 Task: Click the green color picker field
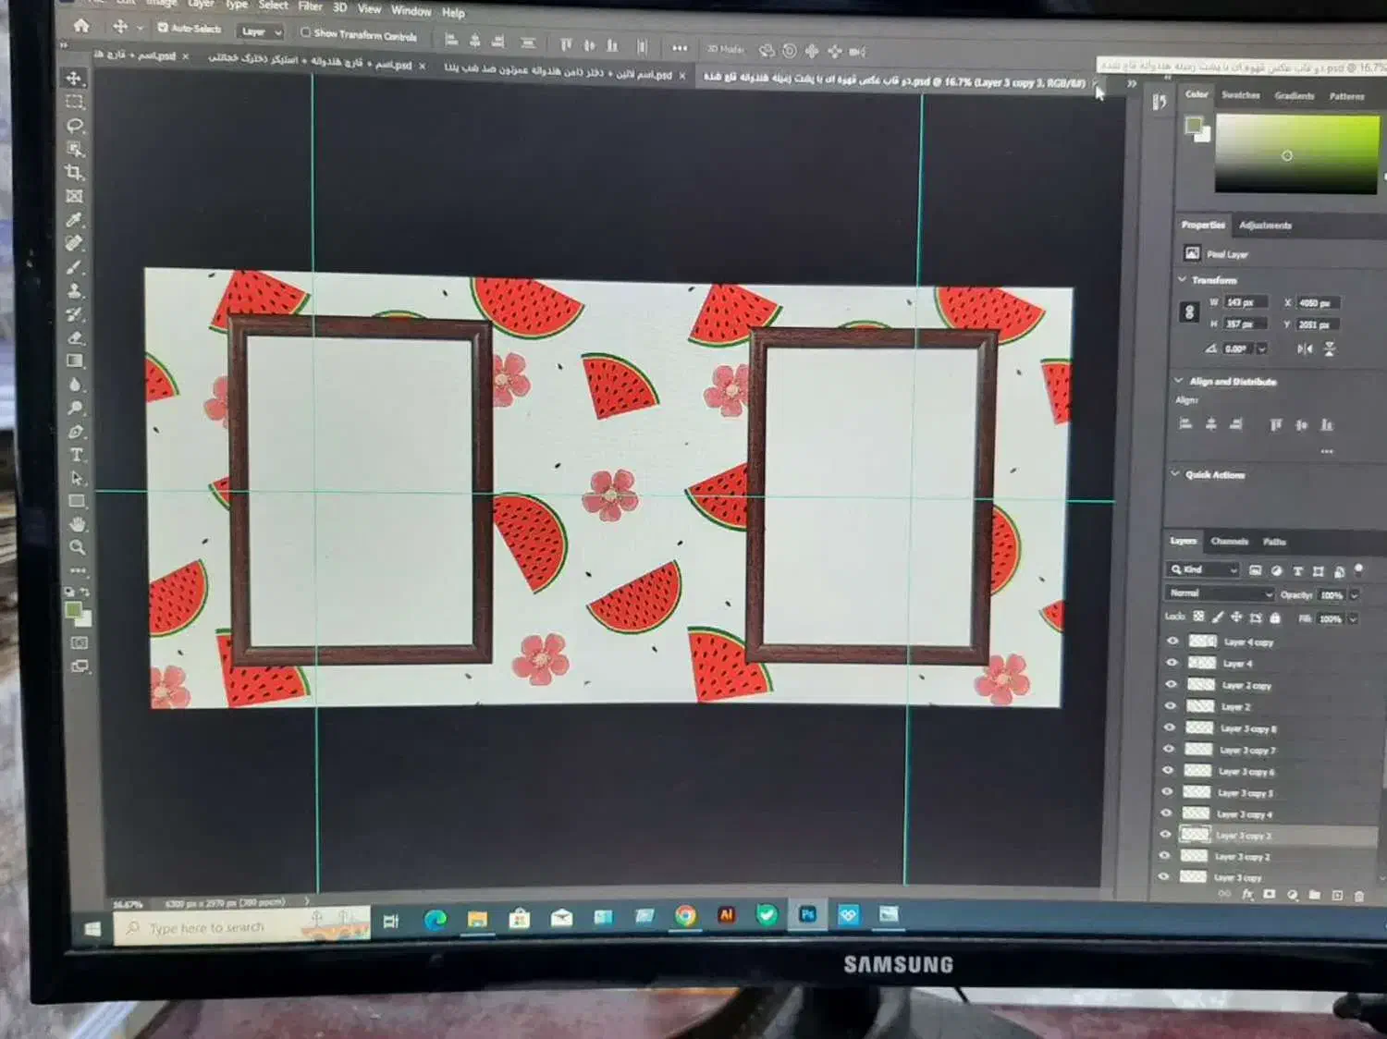point(1295,154)
